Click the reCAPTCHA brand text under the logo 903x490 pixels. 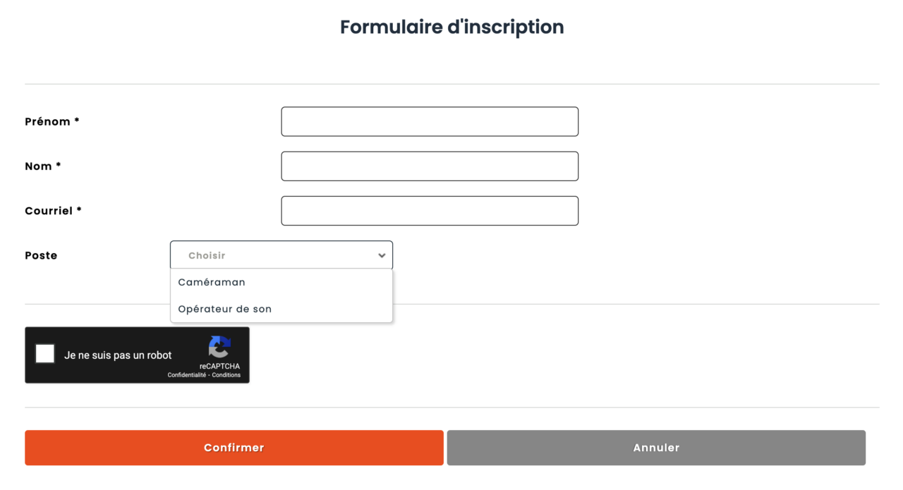pyautogui.click(x=219, y=366)
